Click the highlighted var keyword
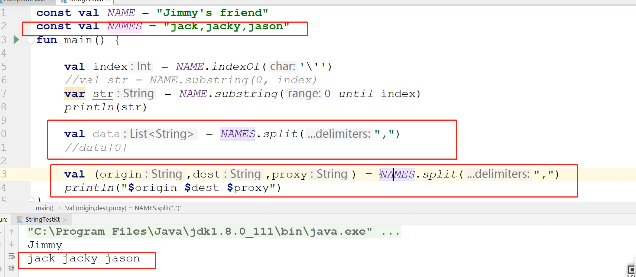 (75, 94)
